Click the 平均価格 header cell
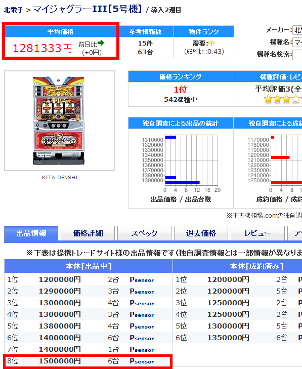Viewport: 302px width, 369px height. 60,31
